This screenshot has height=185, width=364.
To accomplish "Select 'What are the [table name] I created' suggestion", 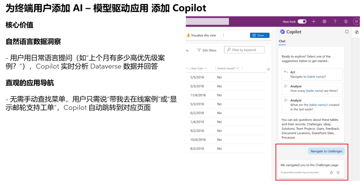I will pos(312,105).
